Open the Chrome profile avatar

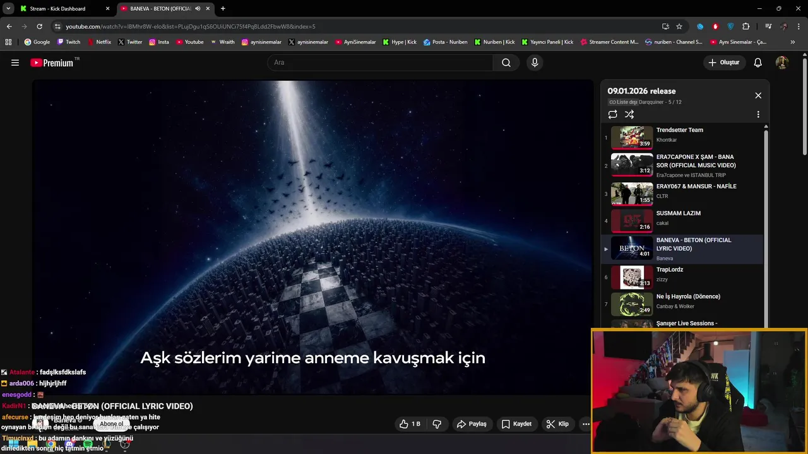coord(784,26)
